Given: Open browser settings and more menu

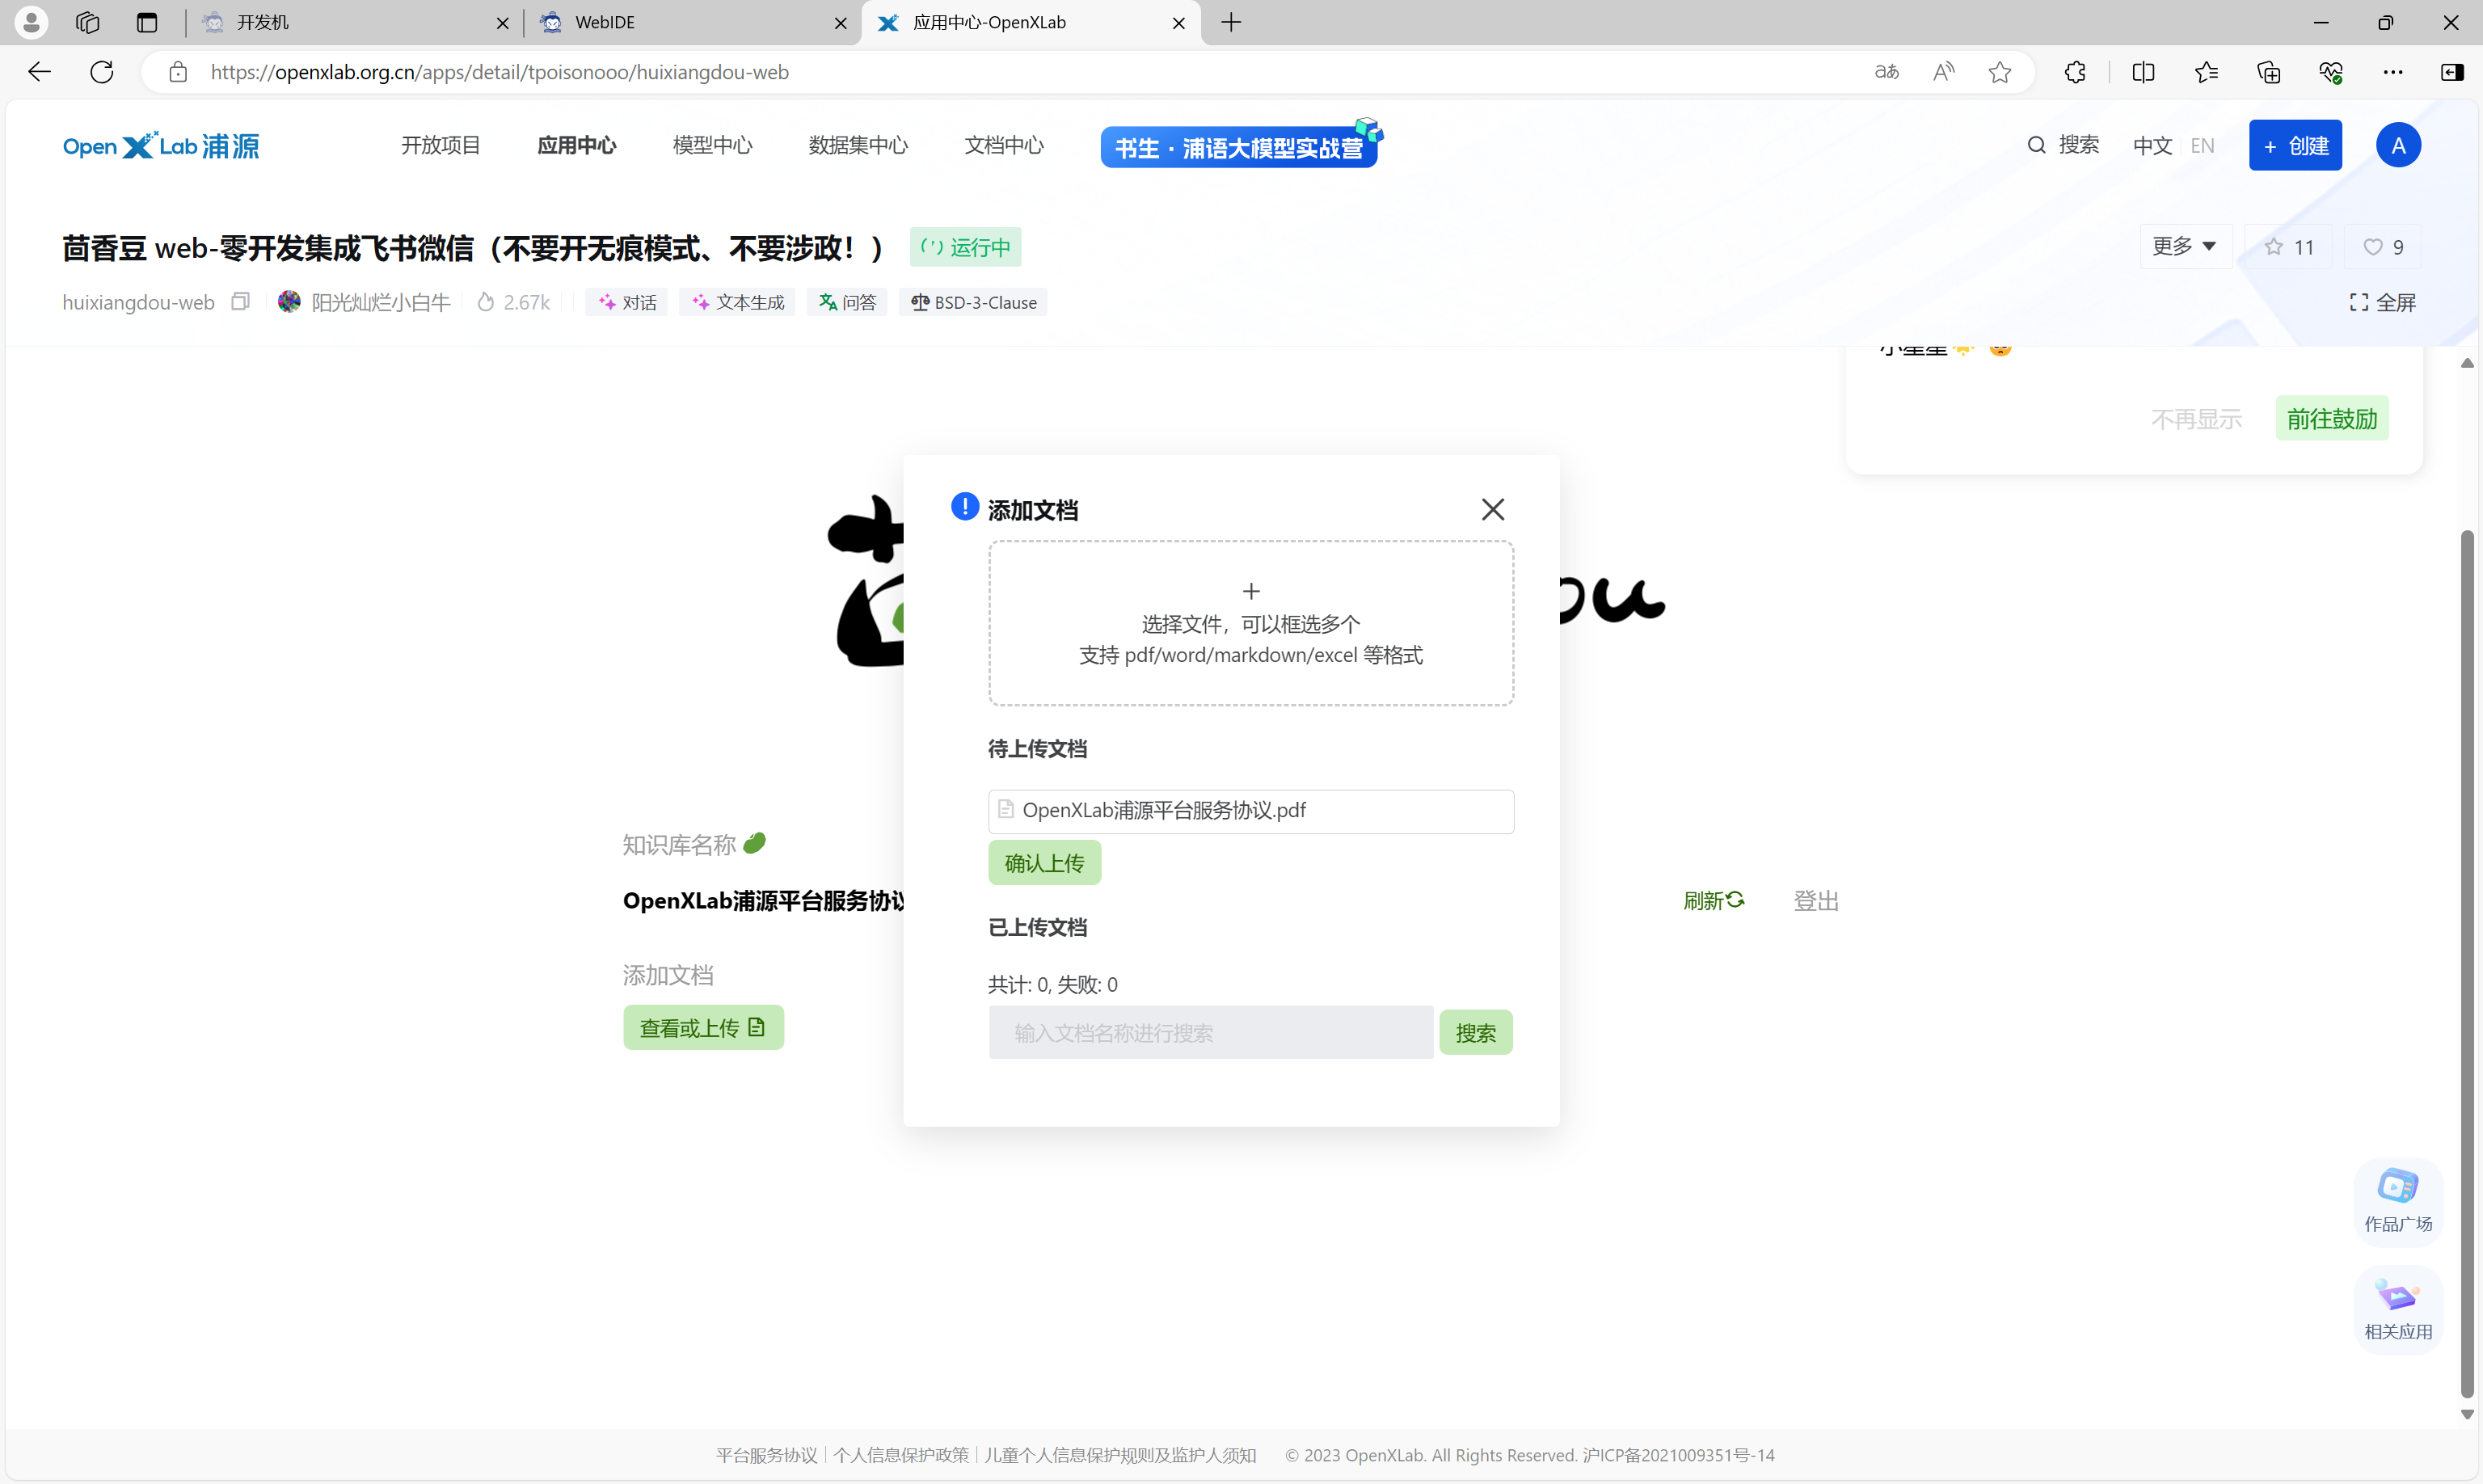Looking at the screenshot, I should coord(2393,72).
